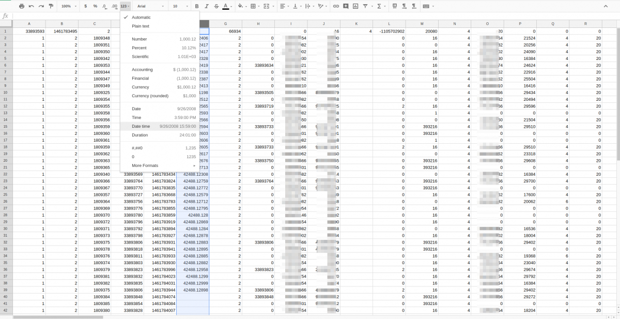Click the Filter funnel icon

pyautogui.click(x=365, y=6)
